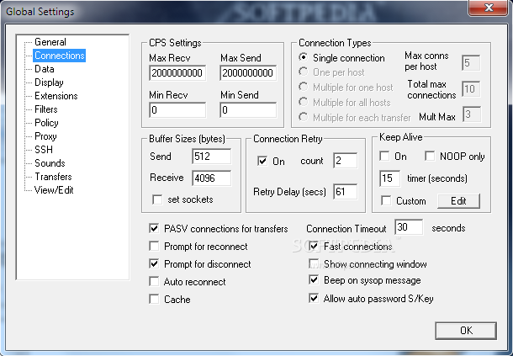Toggle Connection Retry On checkbox
Image resolution: width=513 pixels, height=356 pixels.
[x=263, y=161]
